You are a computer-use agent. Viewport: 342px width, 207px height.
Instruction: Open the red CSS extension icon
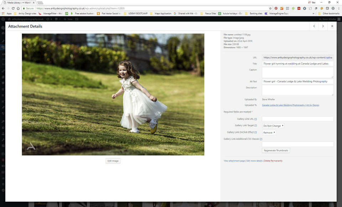tap(299, 8)
